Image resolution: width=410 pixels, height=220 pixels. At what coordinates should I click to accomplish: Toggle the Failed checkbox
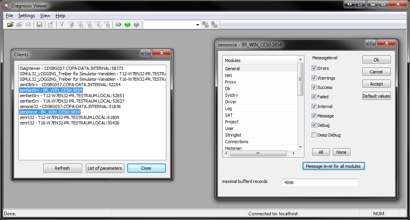pyautogui.click(x=314, y=97)
